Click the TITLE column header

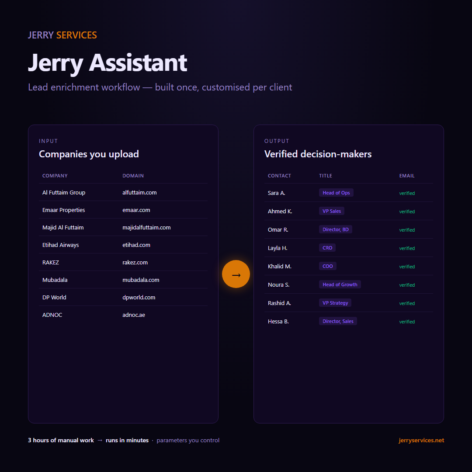coord(326,176)
